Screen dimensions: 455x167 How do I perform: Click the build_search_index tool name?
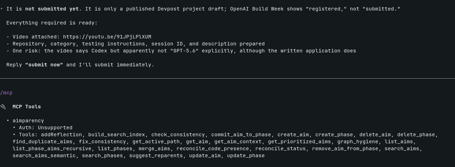pos(117,135)
